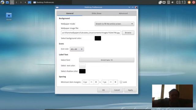
Task: Click the wallpaper image file path field
Action: click(x=91, y=33)
